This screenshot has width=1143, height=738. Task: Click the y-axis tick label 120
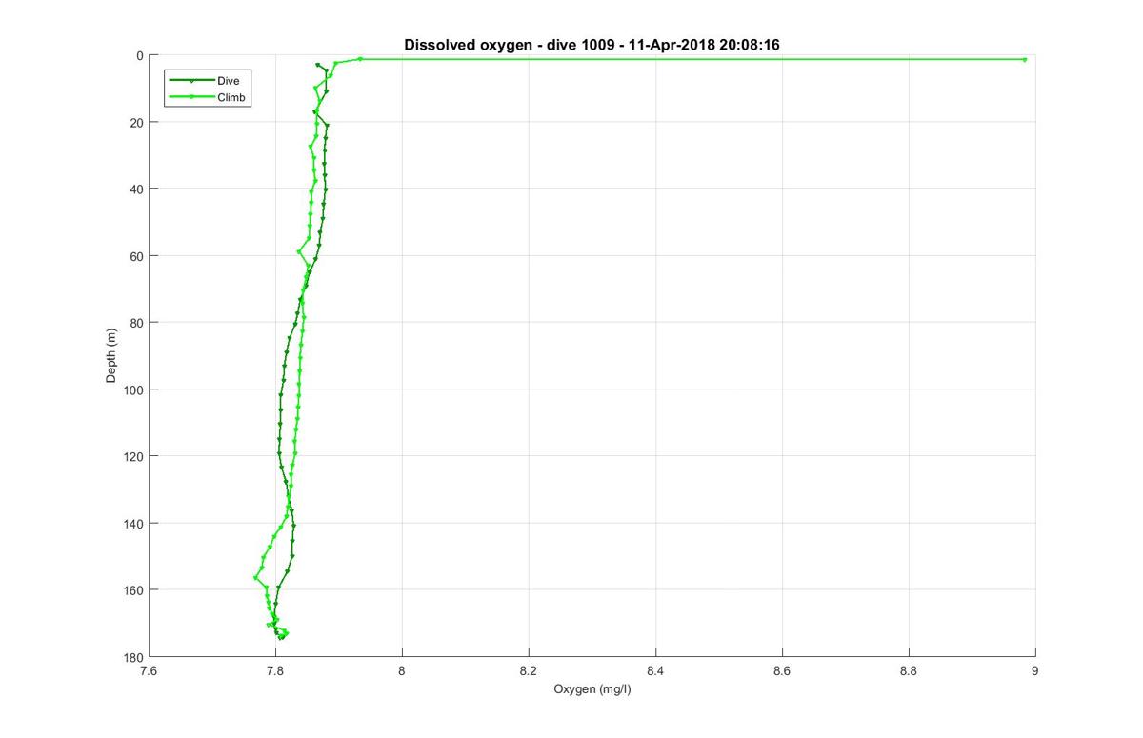[x=133, y=456]
